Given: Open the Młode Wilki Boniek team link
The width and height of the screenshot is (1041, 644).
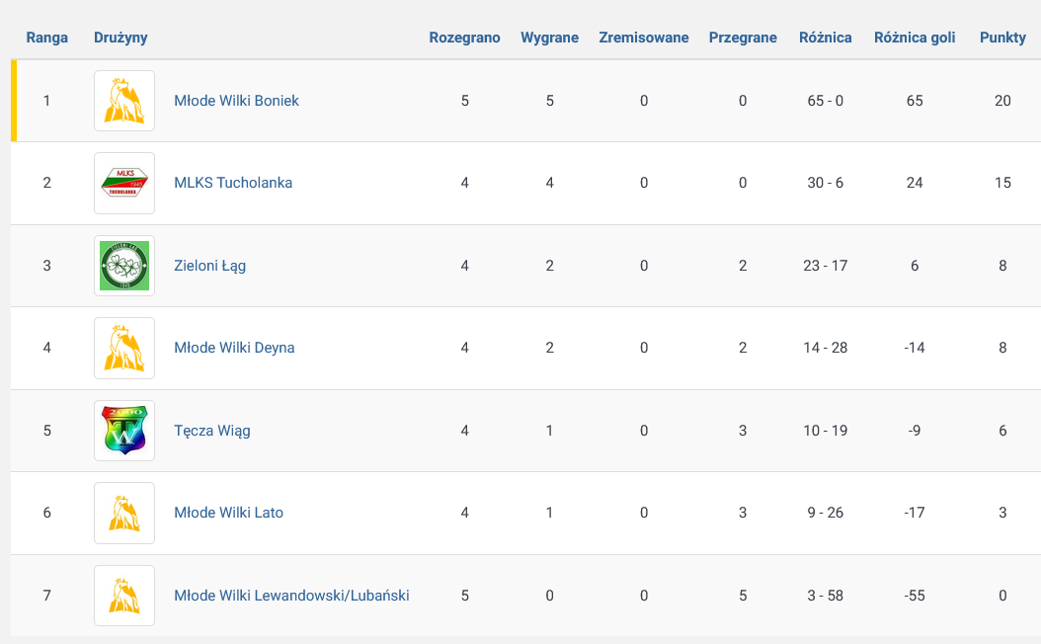Looking at the screenshot, I should [x=236, y=101].
